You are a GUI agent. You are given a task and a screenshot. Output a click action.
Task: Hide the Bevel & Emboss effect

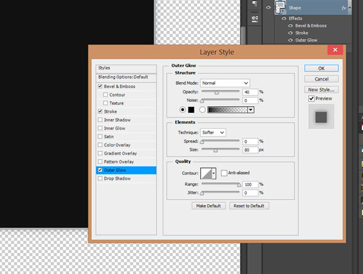tap(290, 25)
